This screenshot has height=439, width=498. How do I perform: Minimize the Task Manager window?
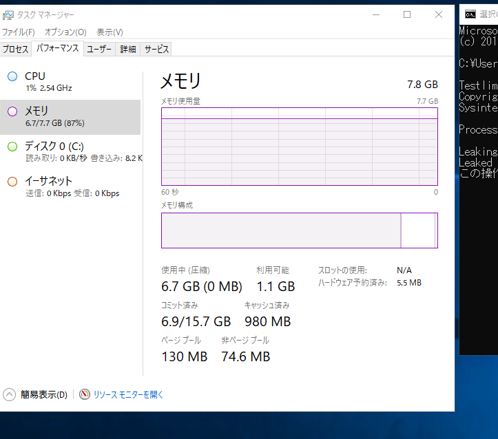pos(376,14)
